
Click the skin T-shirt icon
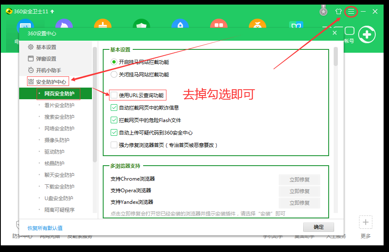pyautogui.click(x=338, y=12)
